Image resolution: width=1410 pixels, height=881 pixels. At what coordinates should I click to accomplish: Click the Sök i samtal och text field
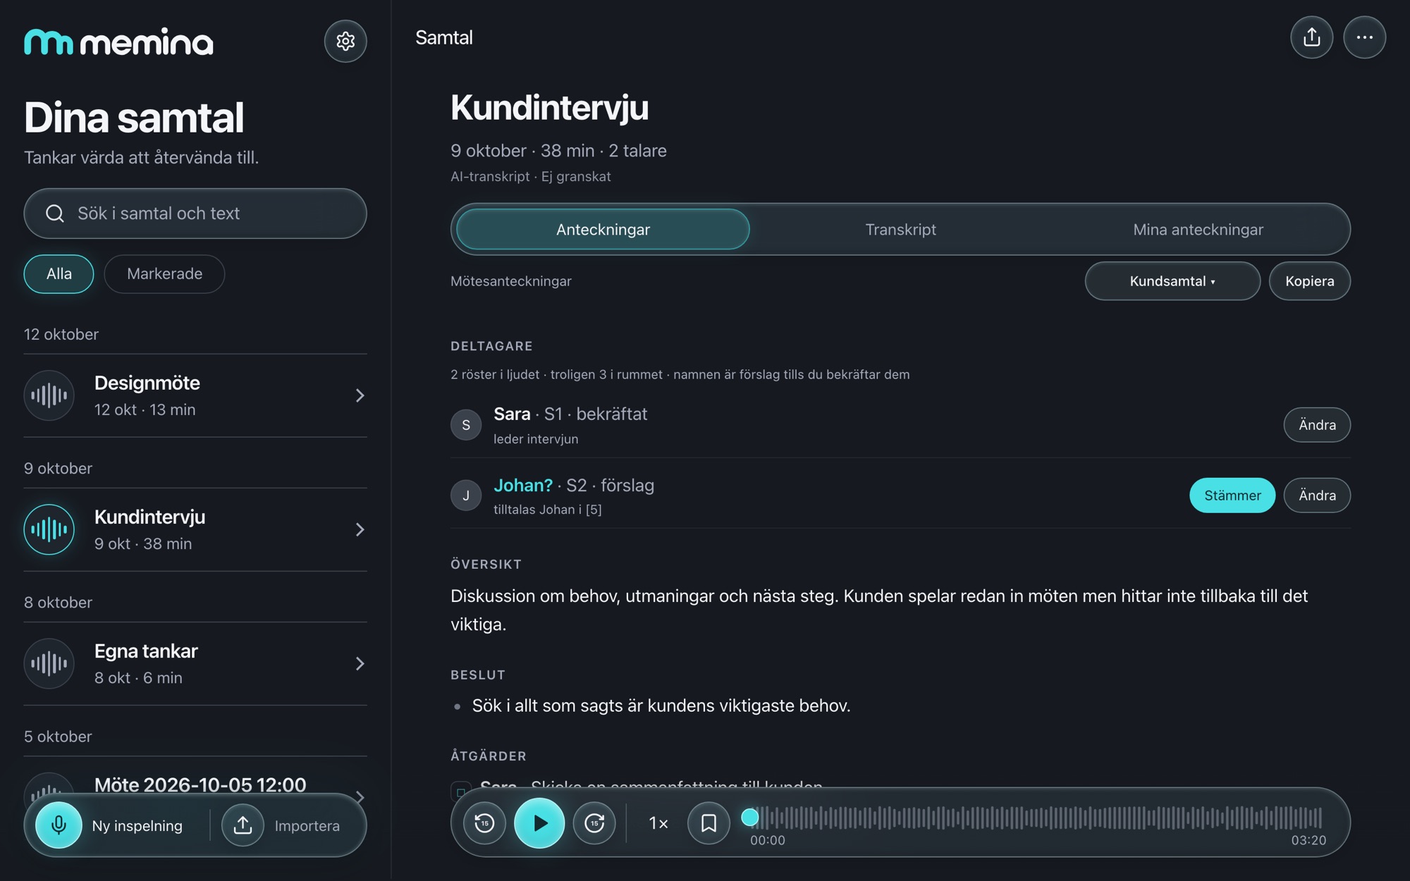click(x=195, y=214)
